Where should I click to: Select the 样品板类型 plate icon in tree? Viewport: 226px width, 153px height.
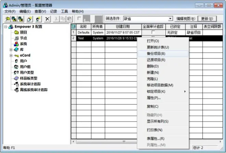click(16, 78)
